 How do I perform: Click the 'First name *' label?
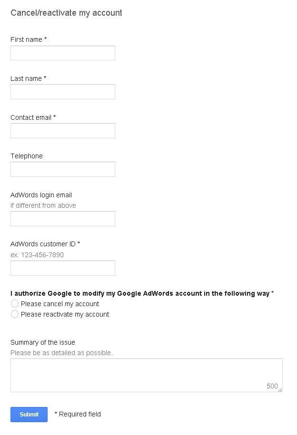click(x=29, y=39)
